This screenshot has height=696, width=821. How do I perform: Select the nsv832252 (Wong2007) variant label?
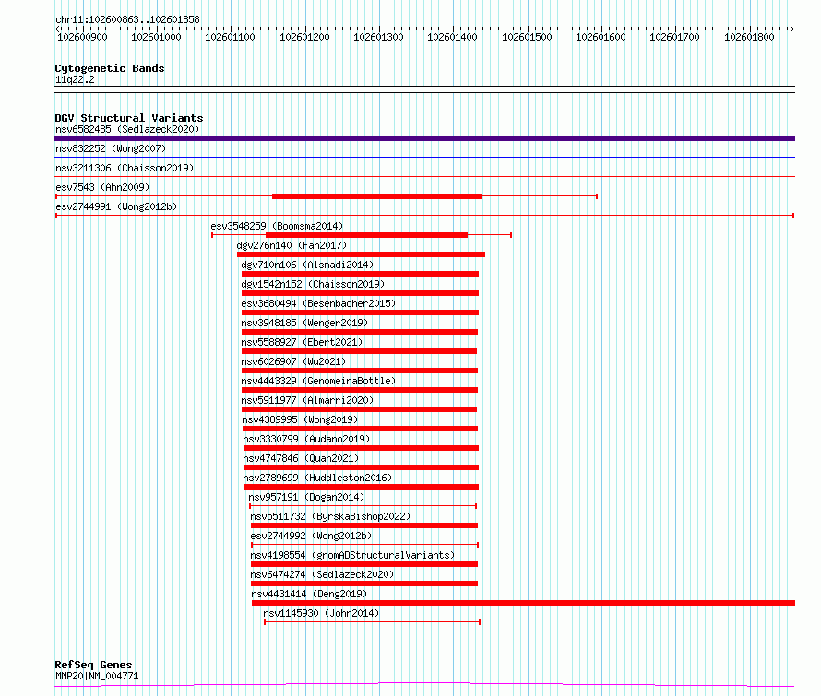111,148
